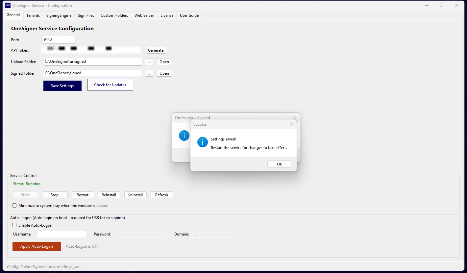This screenshot has width=467, height=273.
Task: Click OK in the Success dialog
Action: (279, 164)
